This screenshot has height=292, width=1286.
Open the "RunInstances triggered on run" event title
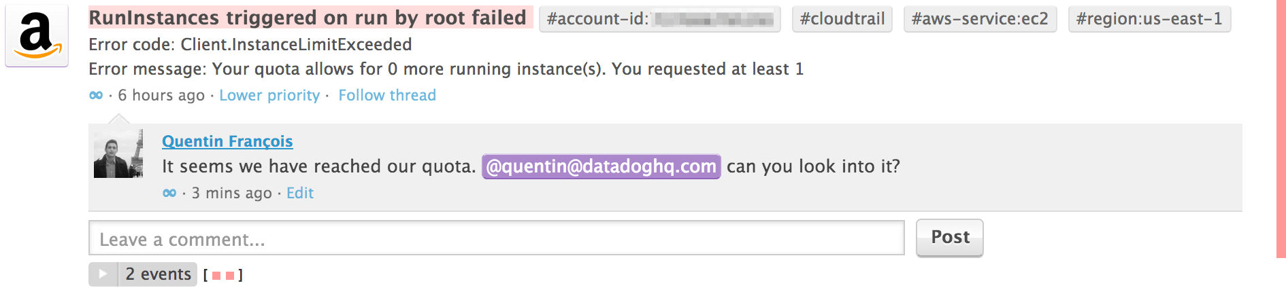point(308,18)
